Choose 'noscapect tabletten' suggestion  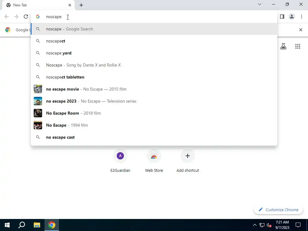click(x=154, y=77)
